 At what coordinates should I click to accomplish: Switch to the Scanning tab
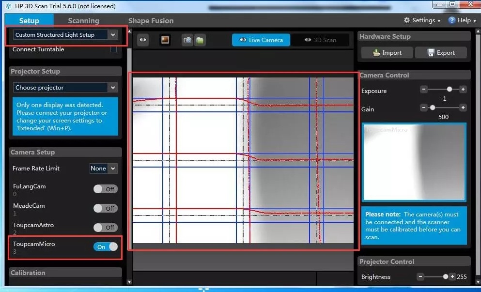pyautogui.click(x=83, y=21)
